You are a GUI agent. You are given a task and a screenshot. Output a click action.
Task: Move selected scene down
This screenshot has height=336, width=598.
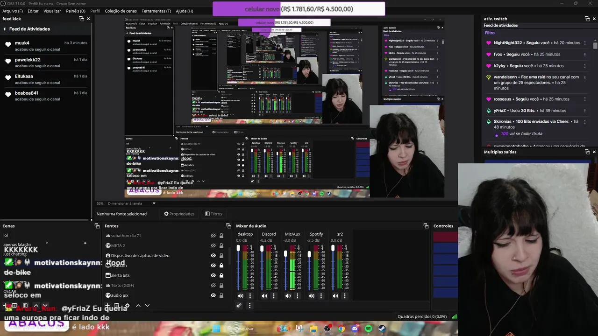[45, 306]
